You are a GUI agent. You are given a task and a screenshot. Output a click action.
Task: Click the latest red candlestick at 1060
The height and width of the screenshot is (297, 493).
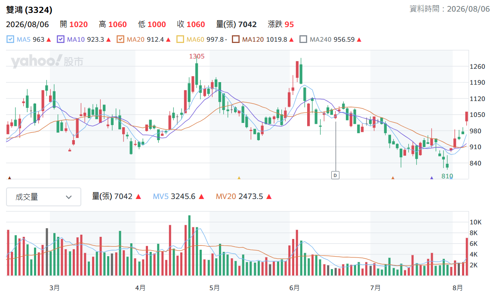tap(467, 116)
